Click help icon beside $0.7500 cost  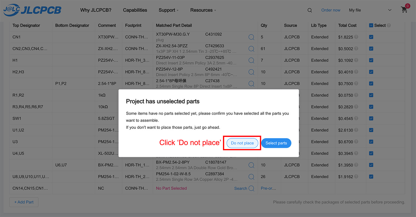pos(356,83)
